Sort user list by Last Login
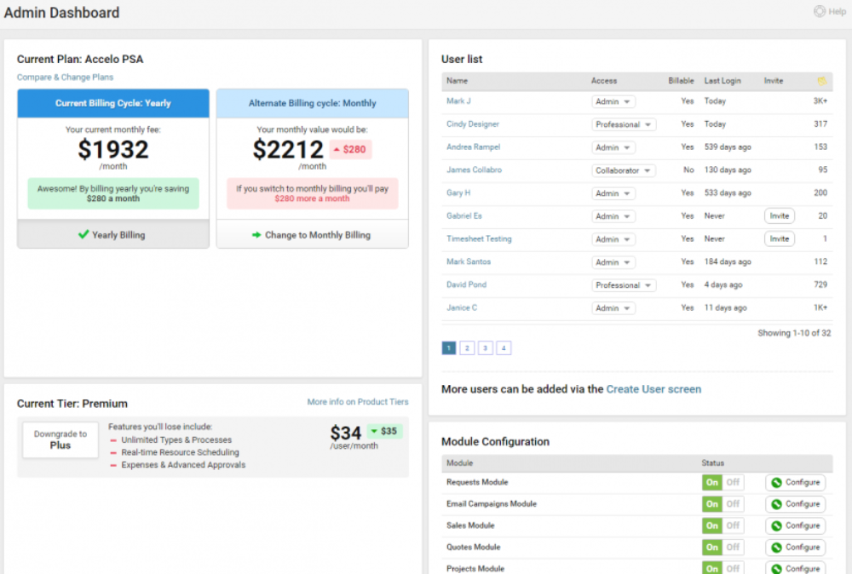 click(722, 80)
